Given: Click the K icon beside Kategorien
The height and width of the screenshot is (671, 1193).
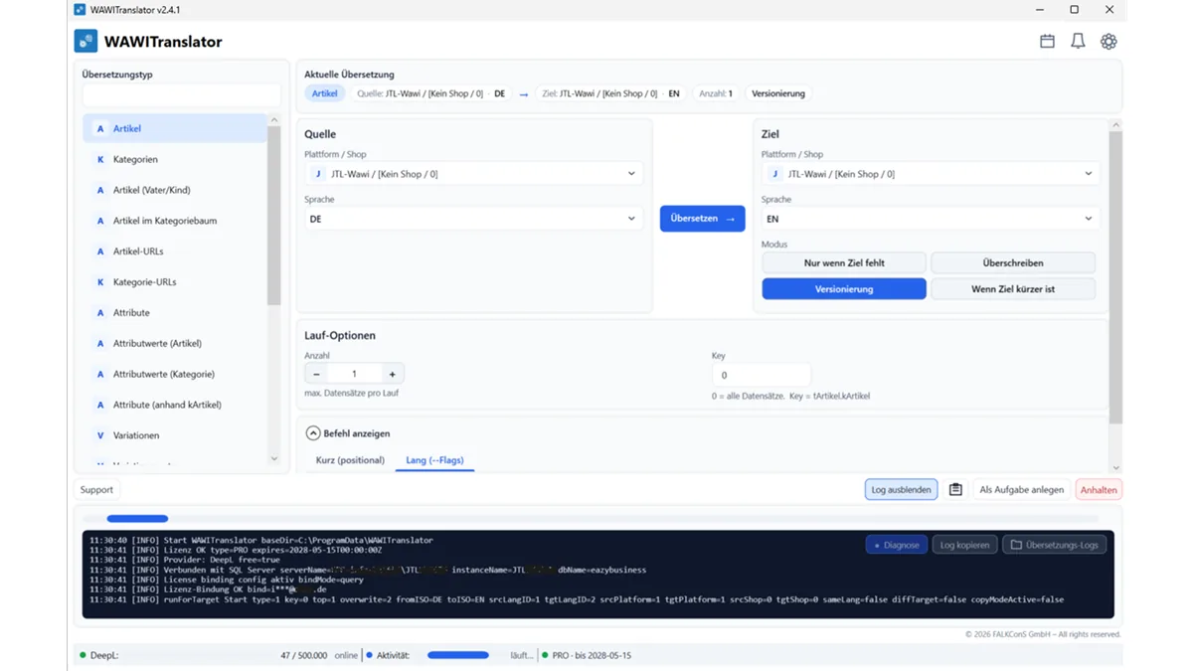Looking at the screenshot, I should click(x=100, y=159).
